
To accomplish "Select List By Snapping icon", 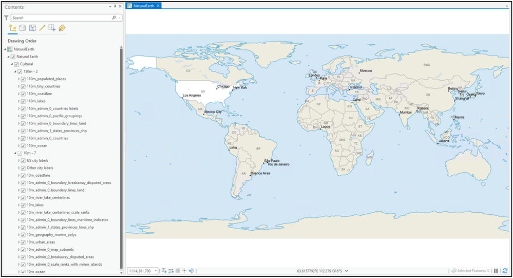I will tap(52, 28).
